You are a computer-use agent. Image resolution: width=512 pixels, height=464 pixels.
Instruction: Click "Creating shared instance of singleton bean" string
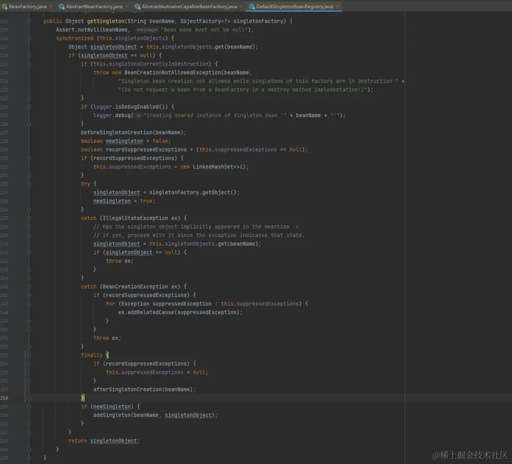click(x=215, y=115)
